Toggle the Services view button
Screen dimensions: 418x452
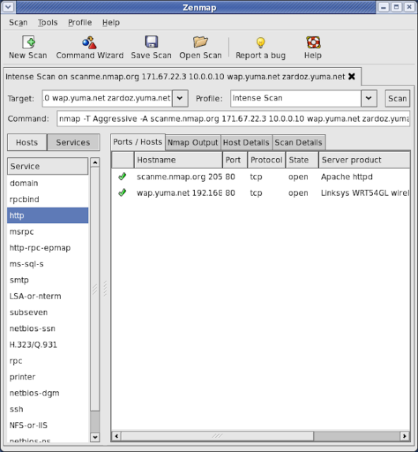coord(73,142)
